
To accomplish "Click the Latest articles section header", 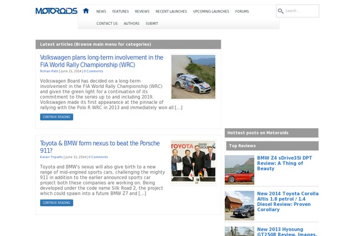I will [x=128, y=44].
